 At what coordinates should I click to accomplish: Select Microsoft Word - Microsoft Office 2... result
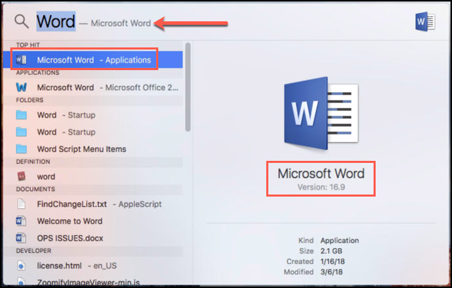(93, 87)
